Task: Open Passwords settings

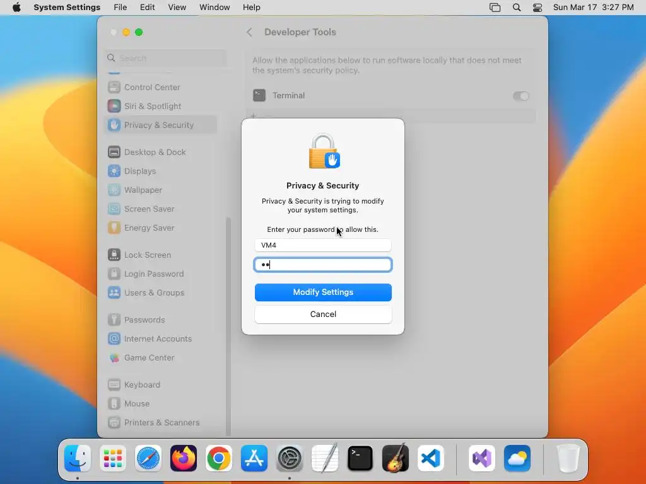Action: tap(160, 320)
